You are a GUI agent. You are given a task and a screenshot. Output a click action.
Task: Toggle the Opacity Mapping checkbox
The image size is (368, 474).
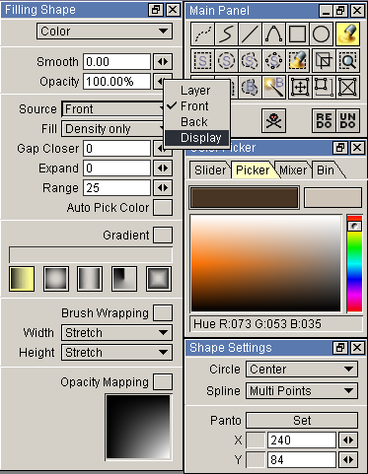point(163,382)
